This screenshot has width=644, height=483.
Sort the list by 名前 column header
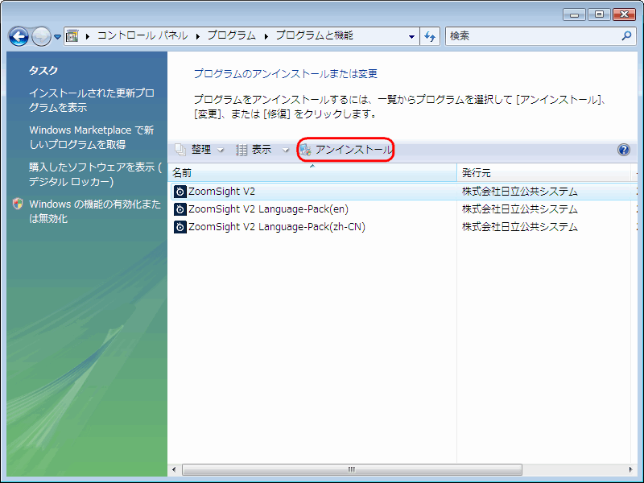[182, 173]
